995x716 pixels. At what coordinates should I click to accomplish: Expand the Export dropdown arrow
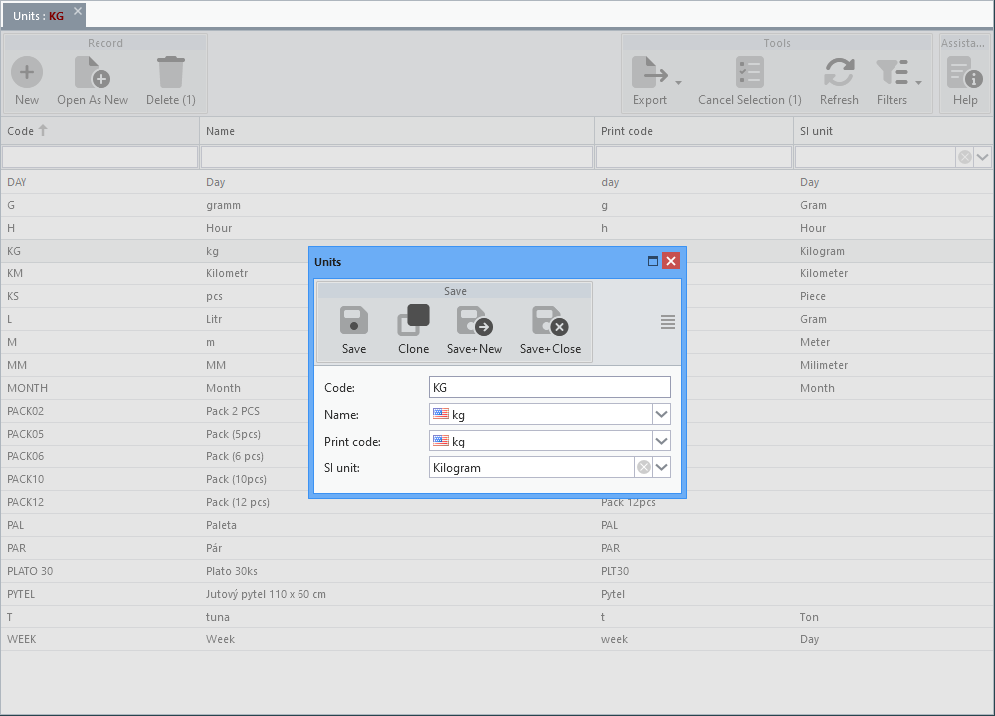coord(678,83)
